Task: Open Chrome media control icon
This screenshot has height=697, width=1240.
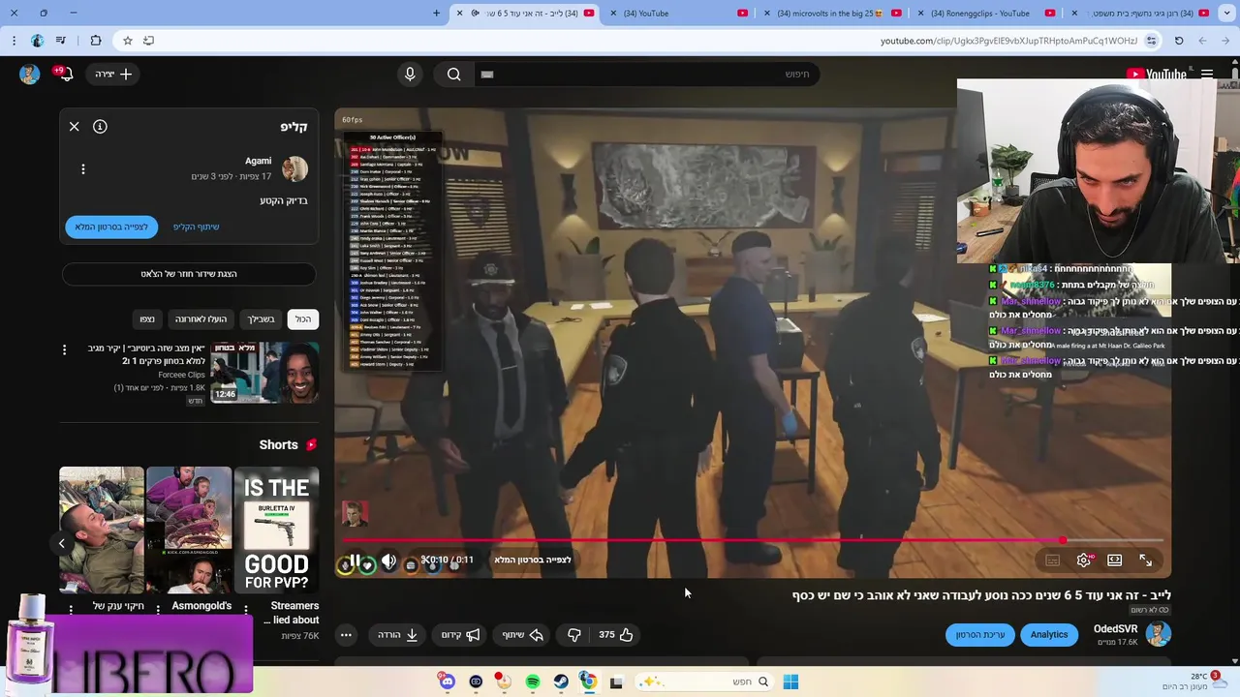Action: point(61,41)
